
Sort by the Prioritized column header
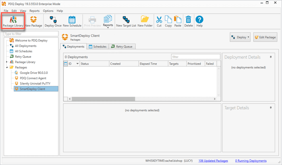click(x=196, y=64)
